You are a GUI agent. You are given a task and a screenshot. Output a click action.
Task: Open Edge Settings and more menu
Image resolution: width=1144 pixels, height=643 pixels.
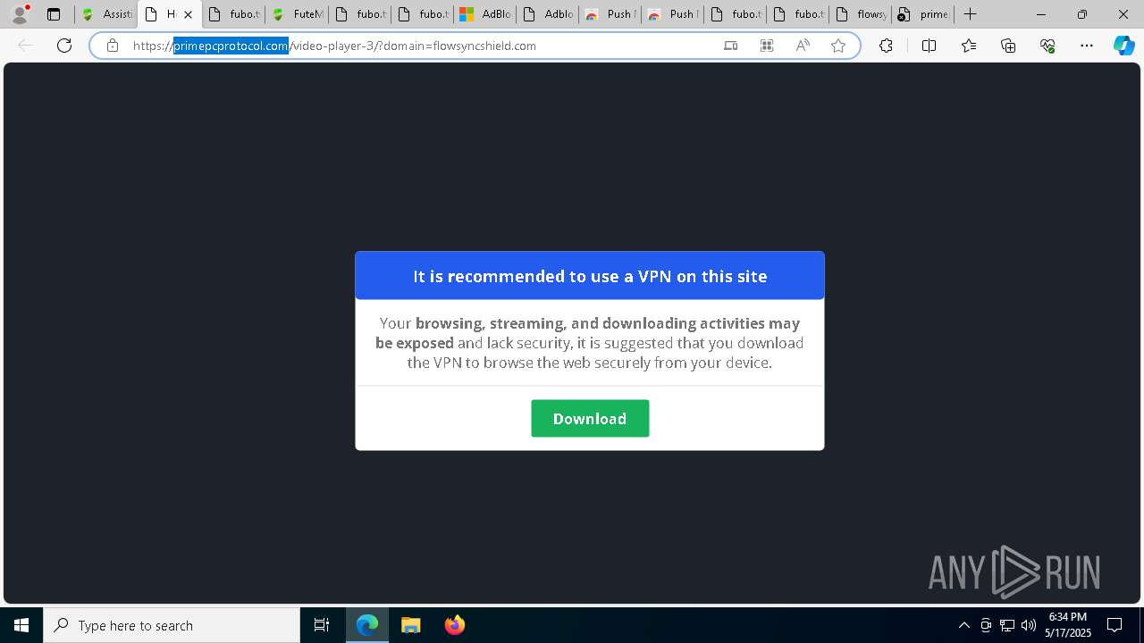pyautogui.click(x=1087, y=46)
